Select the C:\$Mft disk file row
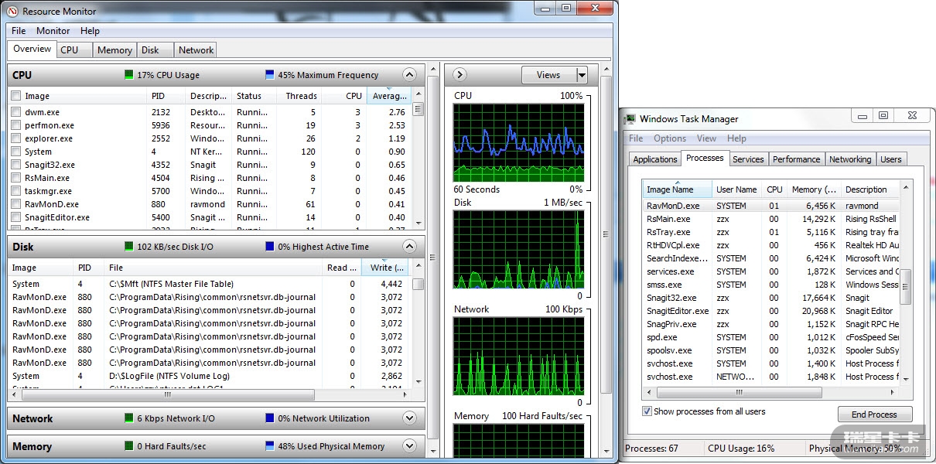 pos(210,284)
